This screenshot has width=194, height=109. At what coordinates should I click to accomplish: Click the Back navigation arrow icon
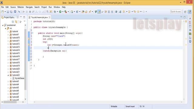[138, 12]
